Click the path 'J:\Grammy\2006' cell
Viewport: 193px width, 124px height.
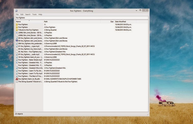(50, 57)
